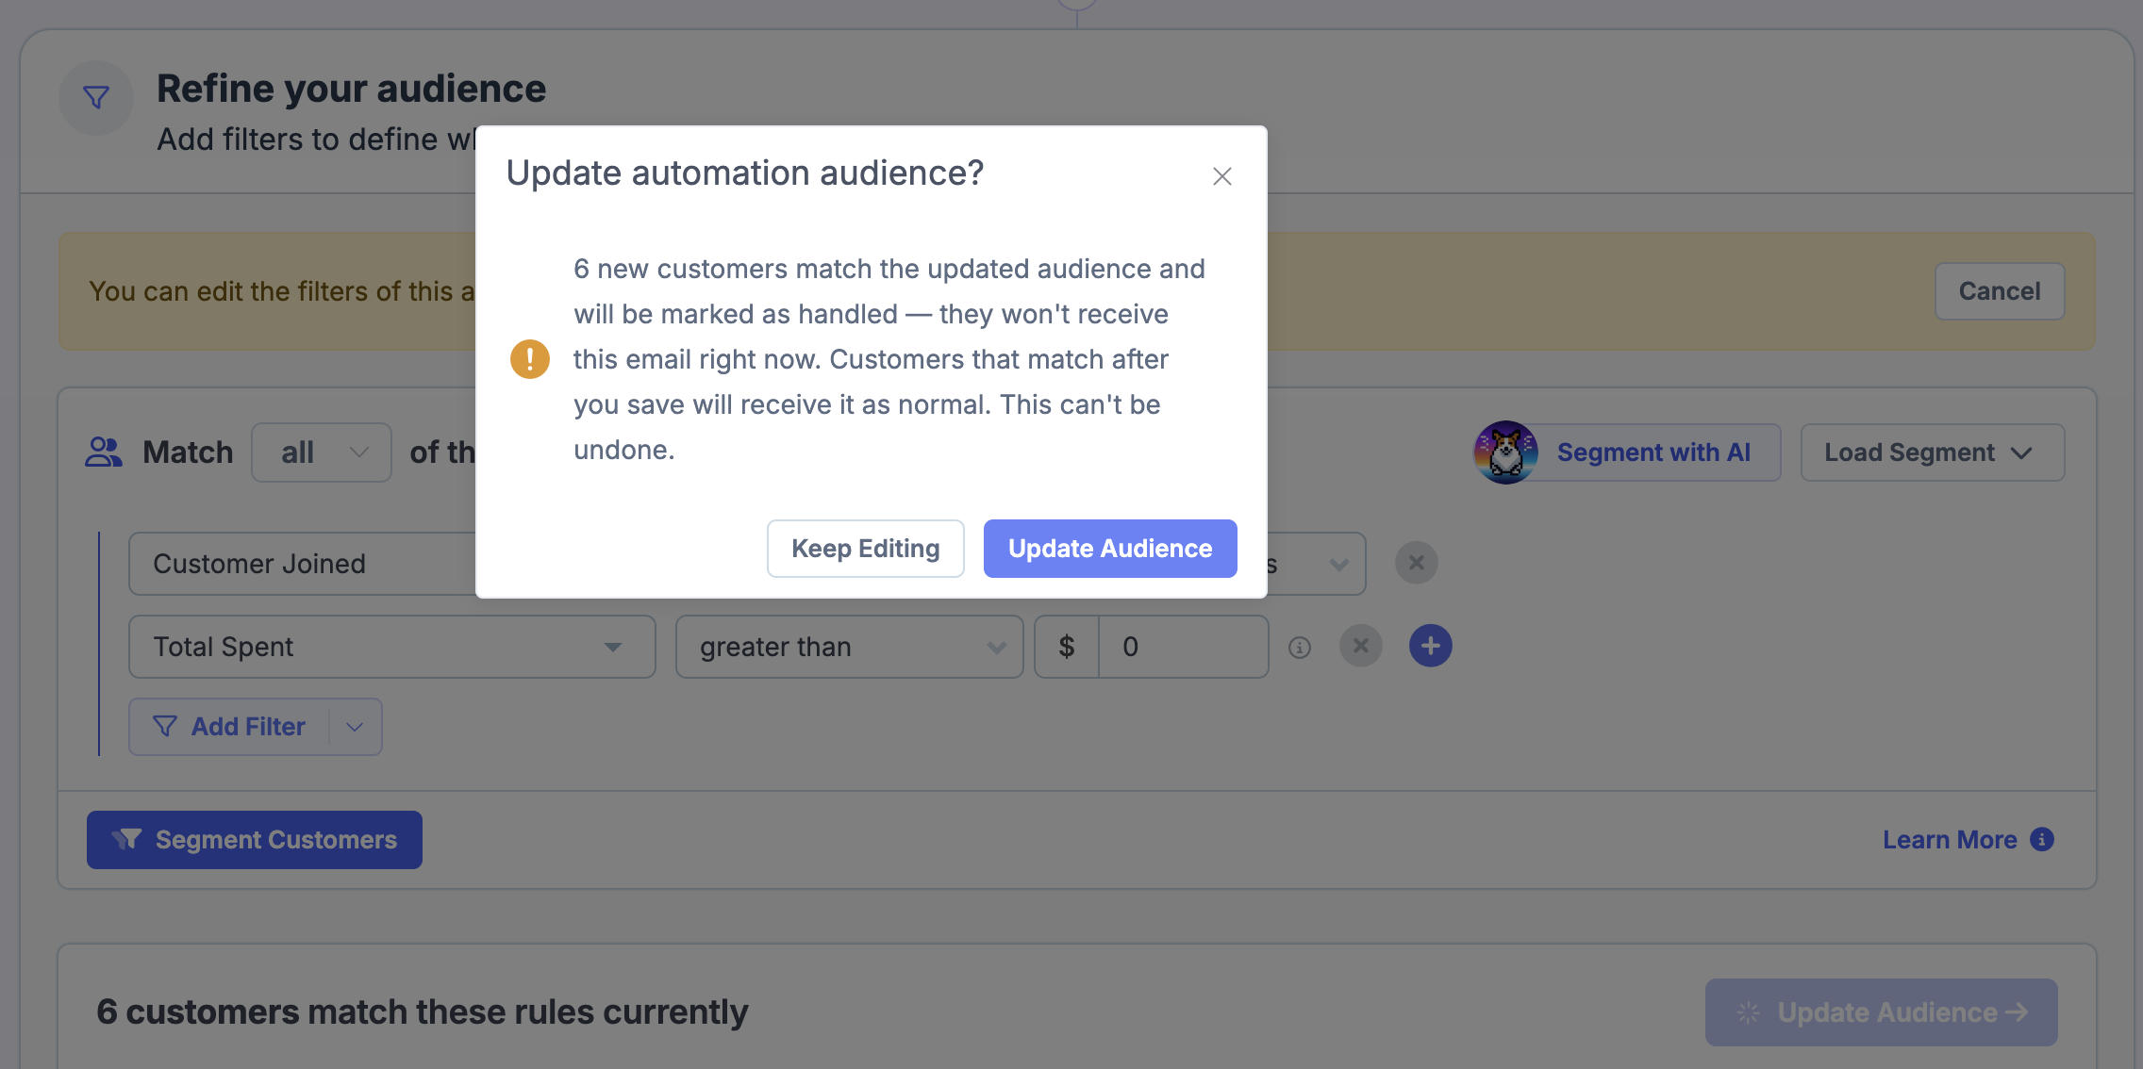Open the Total Spent filter dropdown

[x=392, y=647]
